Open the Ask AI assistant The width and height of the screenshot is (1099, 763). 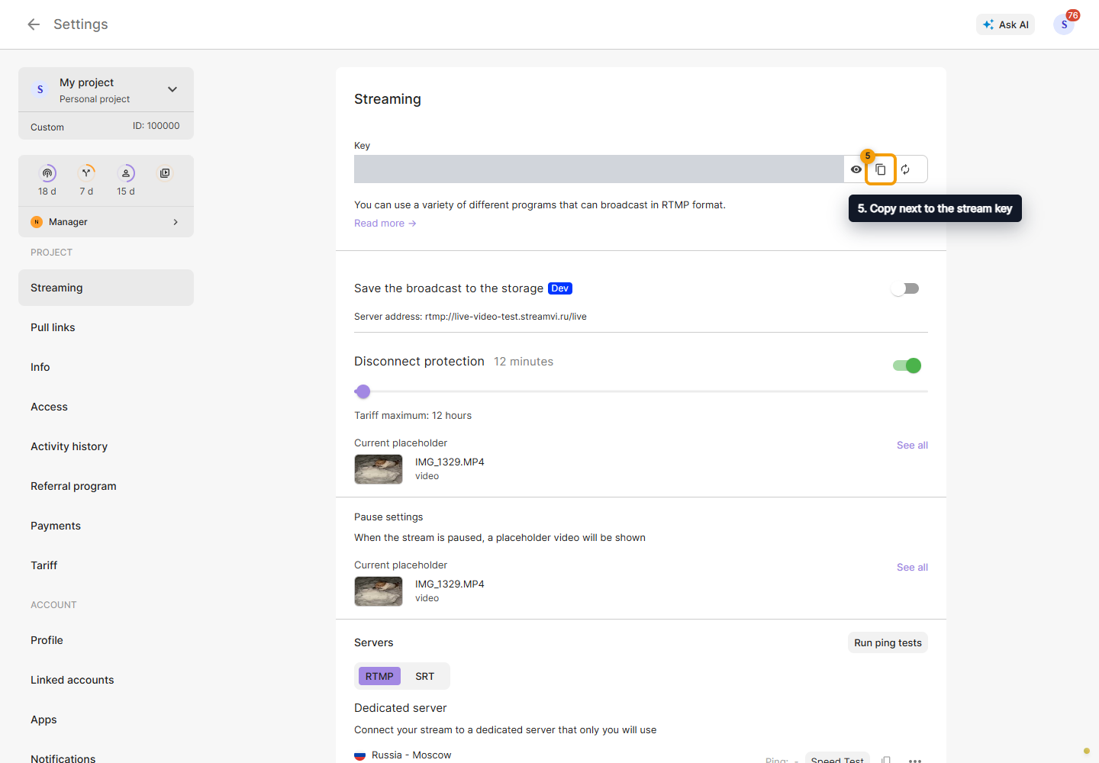[x=1005, y=24]
